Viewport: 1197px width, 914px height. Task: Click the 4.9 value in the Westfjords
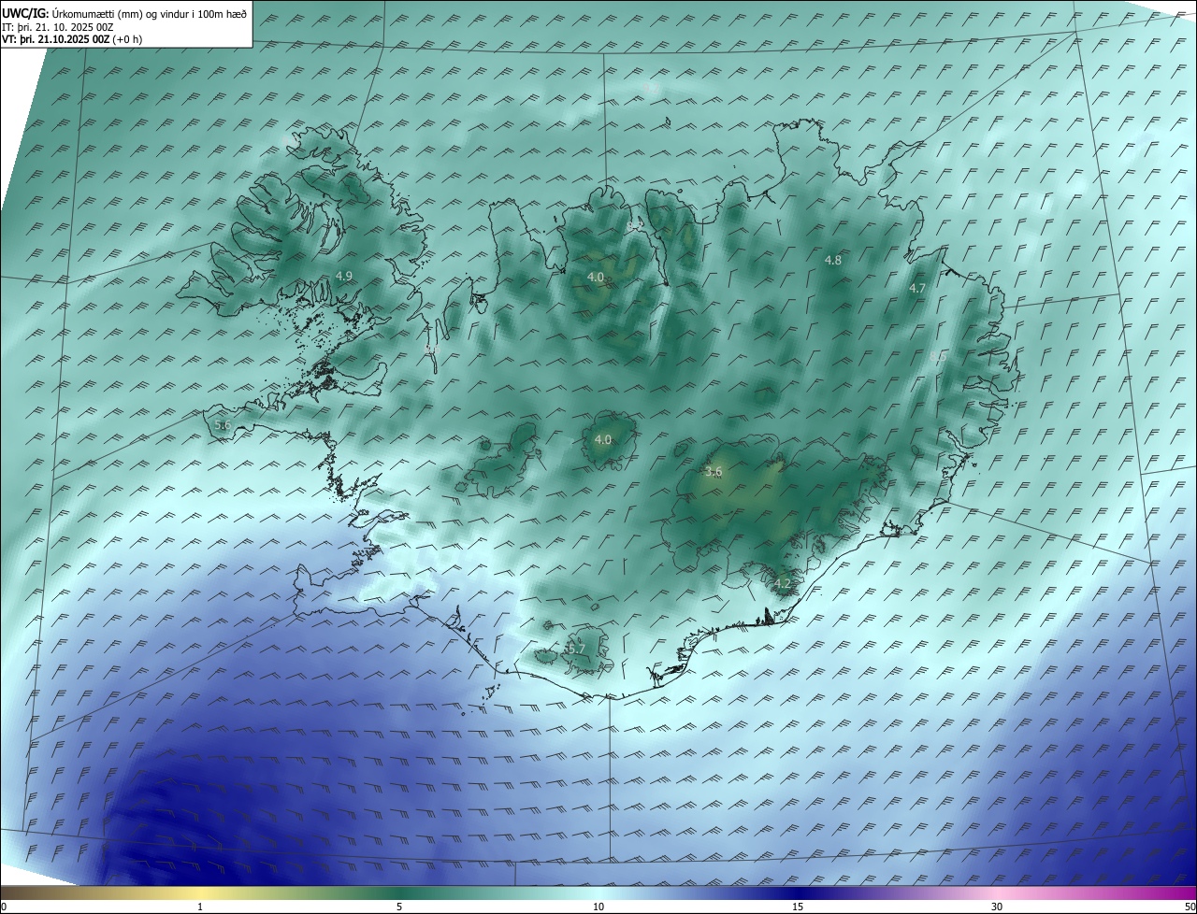click(x=343, y=276)
